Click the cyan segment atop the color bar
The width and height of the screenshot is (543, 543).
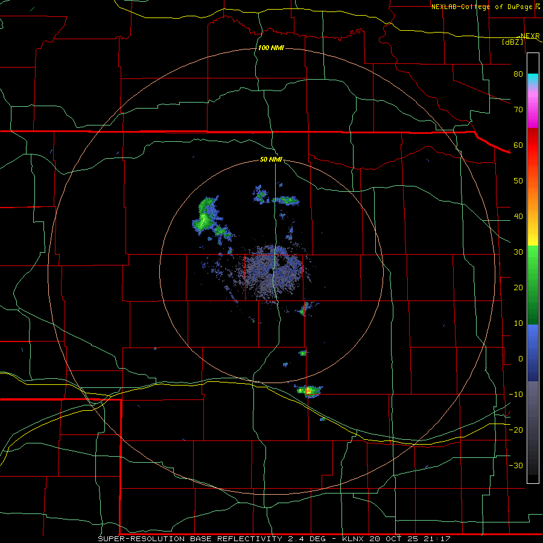(533, 80)
